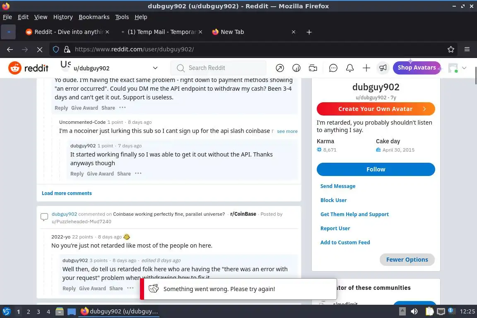Click Share under first comment

[x=108, y=108]
